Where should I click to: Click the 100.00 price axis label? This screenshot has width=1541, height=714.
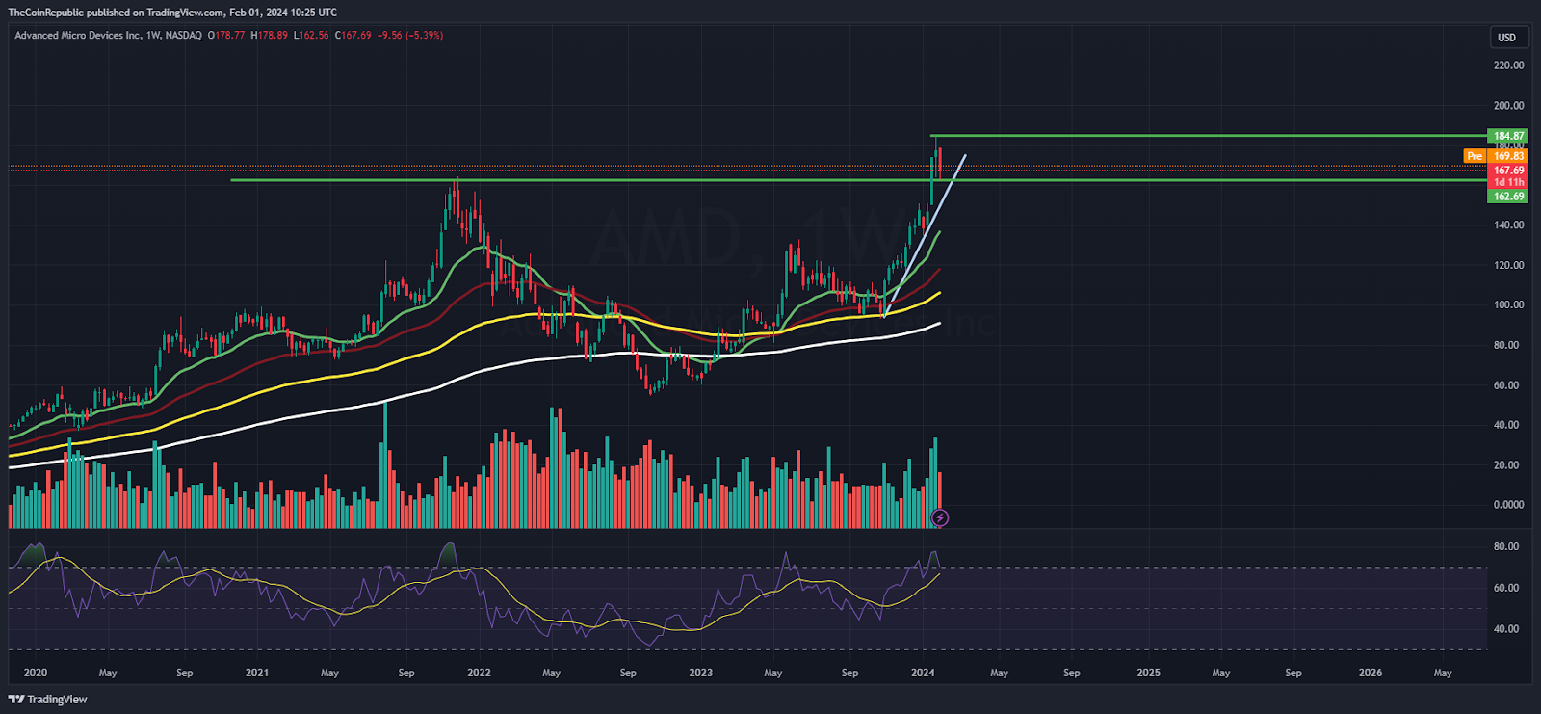click(x=1509, y=304)
